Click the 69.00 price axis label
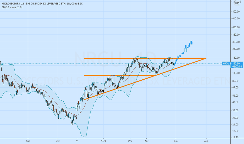The height and width of the screenshot is (144, 244). (x=235, y=87)
